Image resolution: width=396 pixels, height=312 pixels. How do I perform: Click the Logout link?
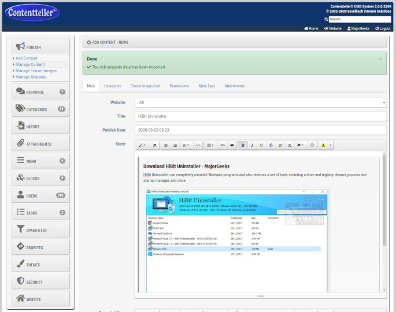click(x=383, y=28)
